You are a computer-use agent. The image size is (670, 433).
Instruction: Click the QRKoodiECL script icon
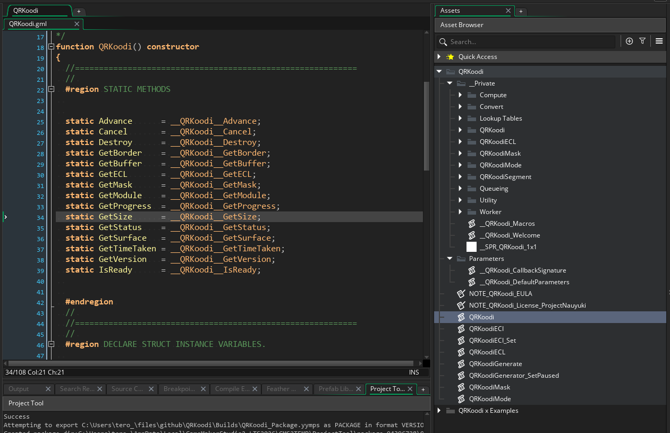tap(461, 352)
